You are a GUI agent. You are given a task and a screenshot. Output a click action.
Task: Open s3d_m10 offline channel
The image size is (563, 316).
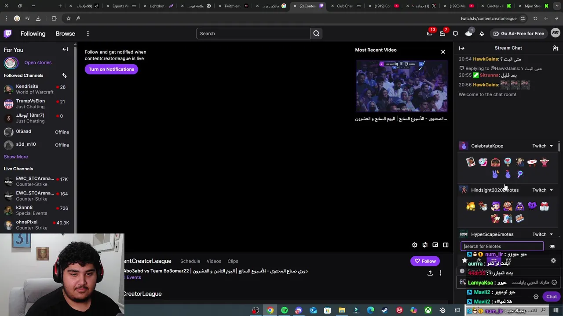point(38,144)
